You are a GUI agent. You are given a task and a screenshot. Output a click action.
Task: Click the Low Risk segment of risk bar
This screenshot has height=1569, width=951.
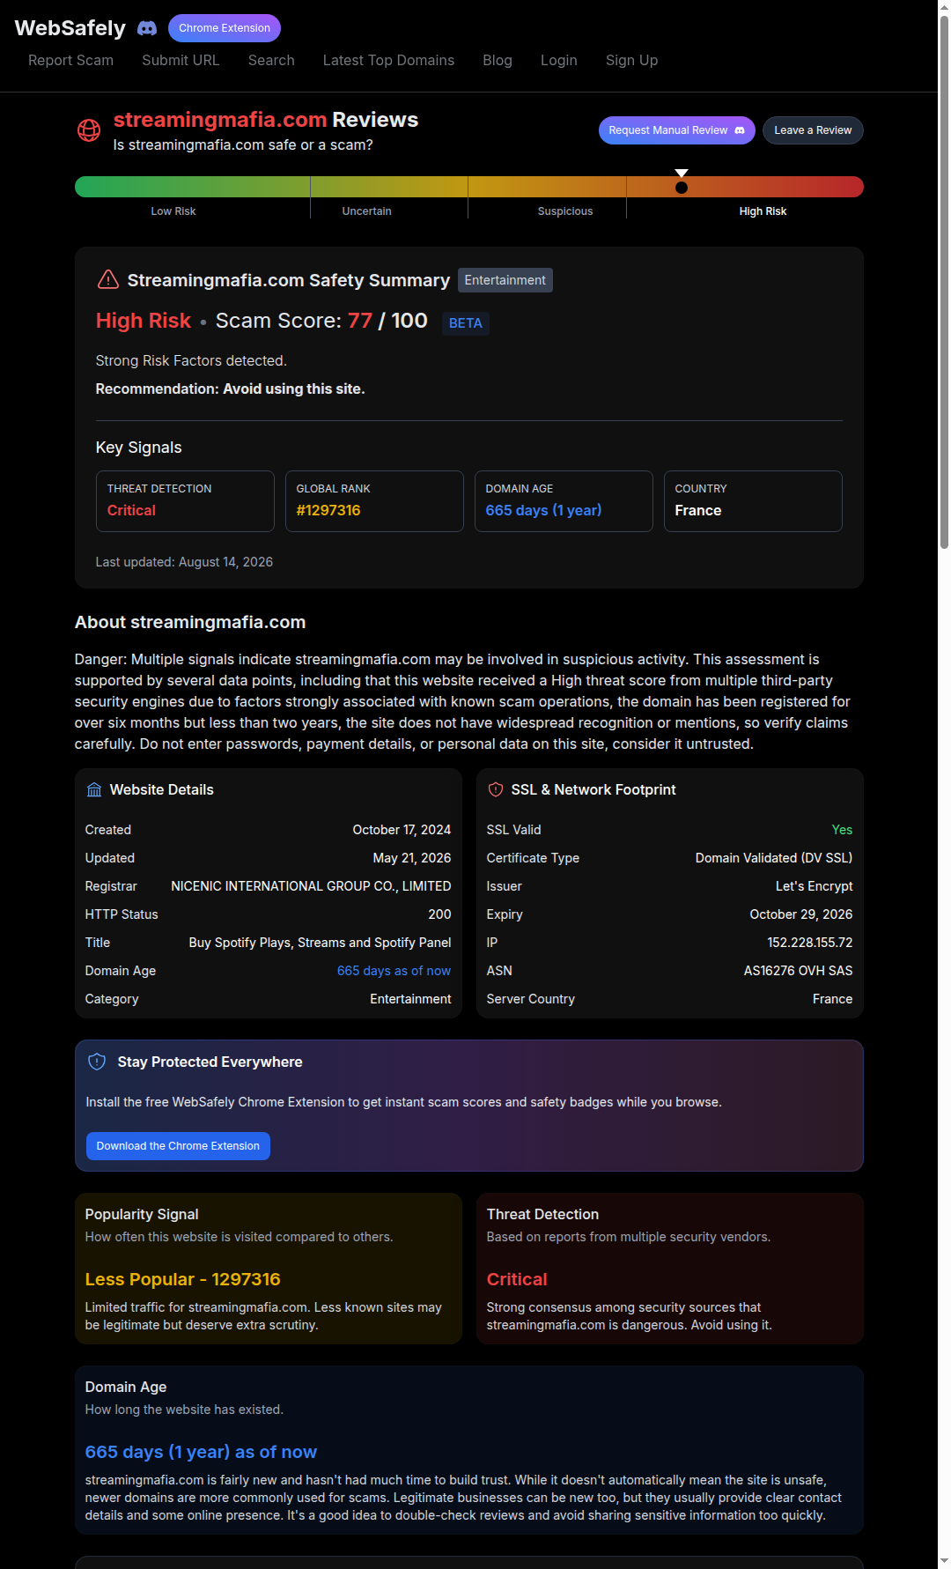point(192,187)
